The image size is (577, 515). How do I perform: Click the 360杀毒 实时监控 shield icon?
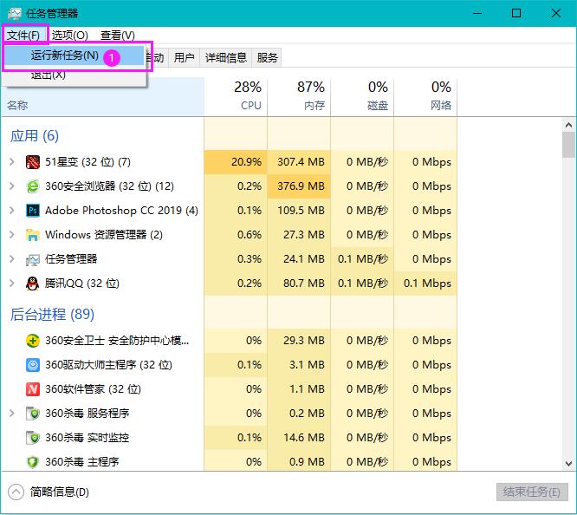click(33, 438)
